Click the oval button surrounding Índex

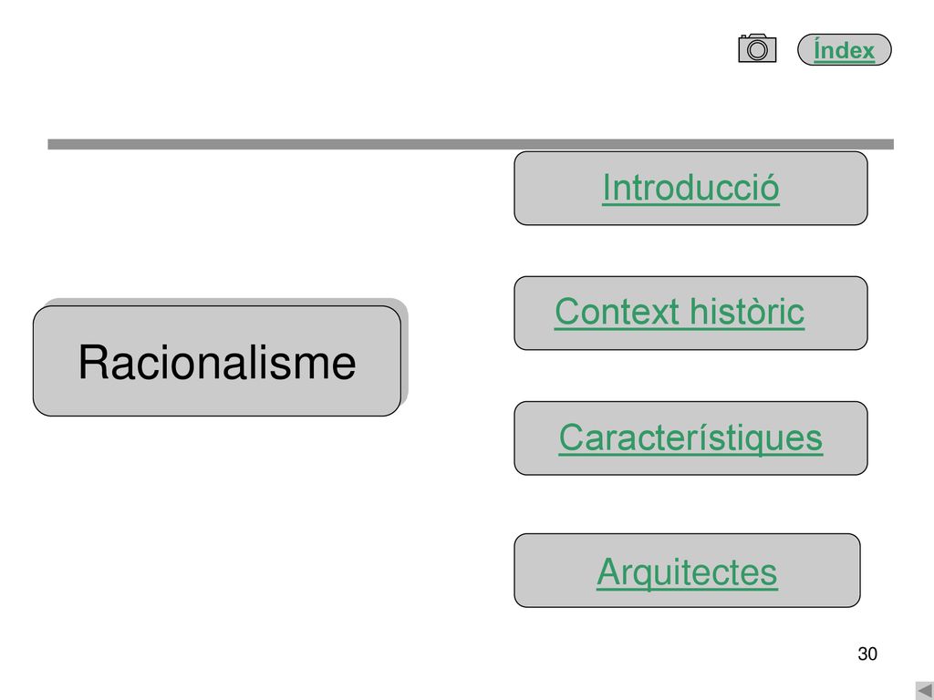(x=844, y=49)
